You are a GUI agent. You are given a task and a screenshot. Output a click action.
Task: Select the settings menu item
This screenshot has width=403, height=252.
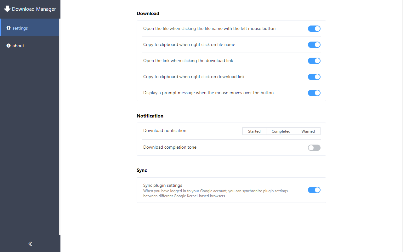(30, 28)
